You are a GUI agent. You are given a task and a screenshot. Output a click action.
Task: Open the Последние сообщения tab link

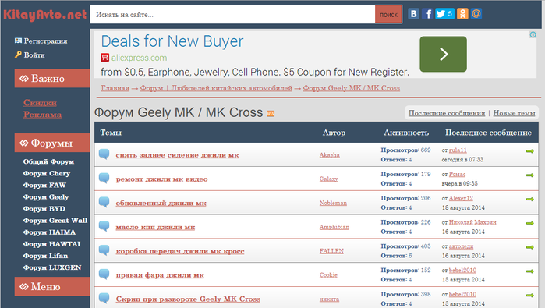tap(447, 113)
